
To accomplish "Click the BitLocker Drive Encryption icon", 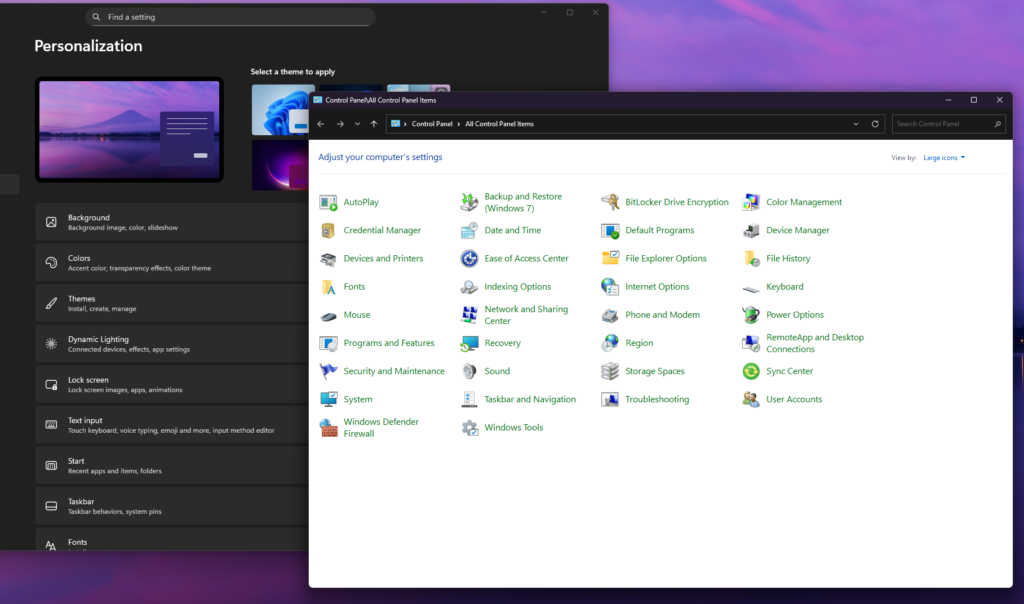I will tap(610, 202).
